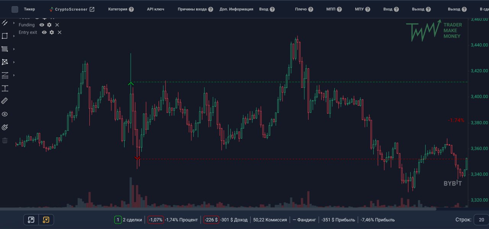Enable the magnet snapping tool
This screenshot has width=489, height=229.
pyautogui.click(x=5, y=127)
